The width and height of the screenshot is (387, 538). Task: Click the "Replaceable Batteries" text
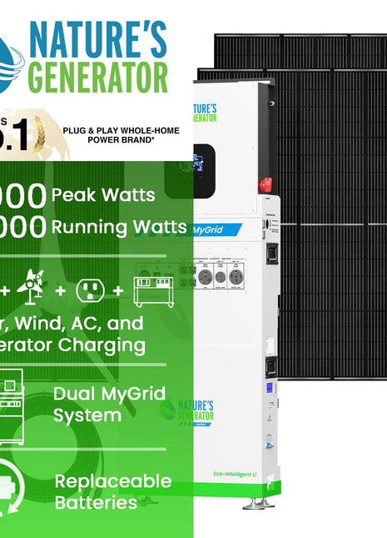[x=113, y=491]
